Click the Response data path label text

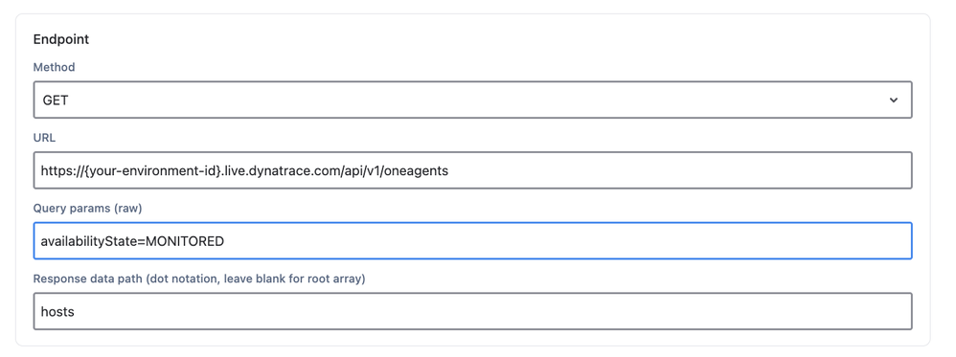point(198,279)
